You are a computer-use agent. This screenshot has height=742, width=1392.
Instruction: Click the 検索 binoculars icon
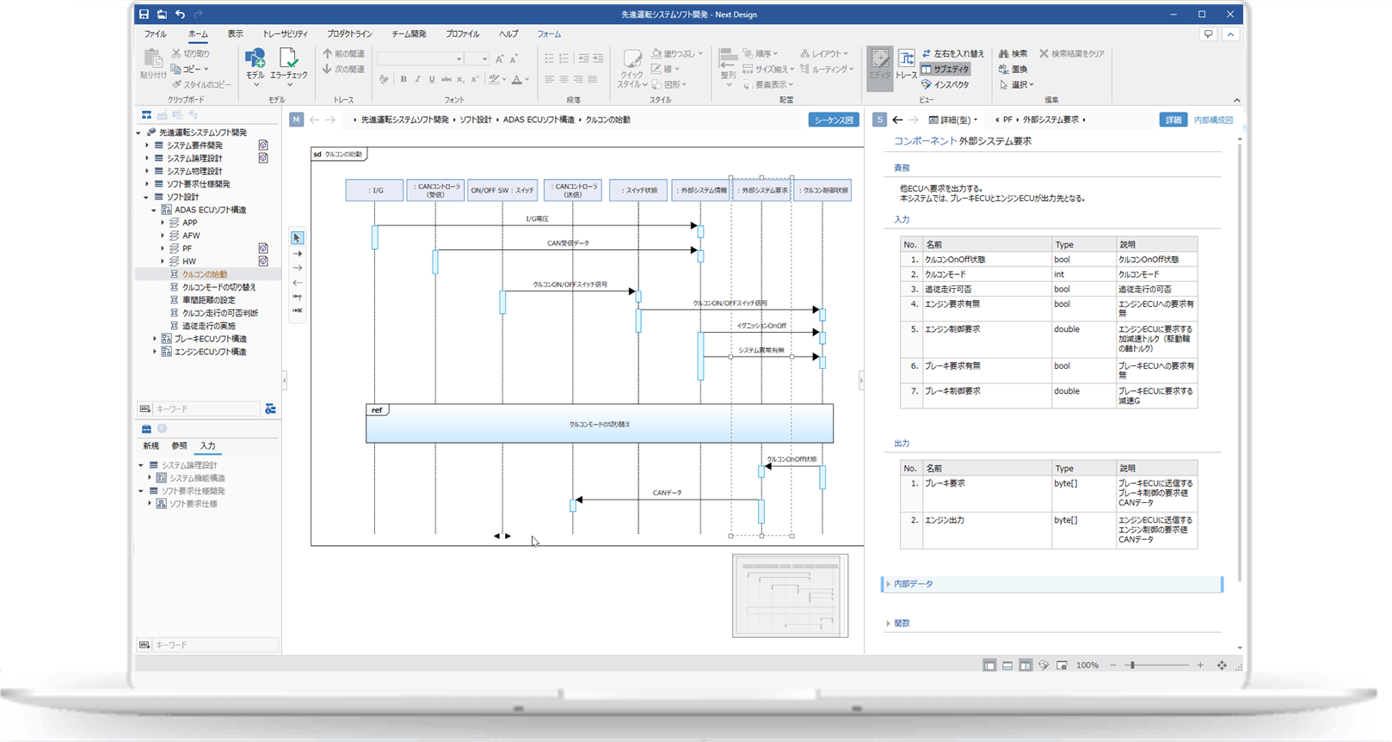click(x=1013, y=53)
